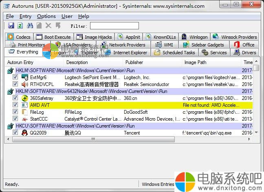
Task: Click the Find binoculars icon
Action: 30,26
